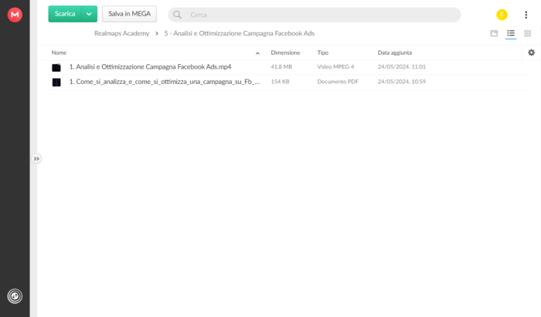Expand the Scarica dropdown arrow
The width and height of the screenshot is (541, 317).
(x=89, y=14)
